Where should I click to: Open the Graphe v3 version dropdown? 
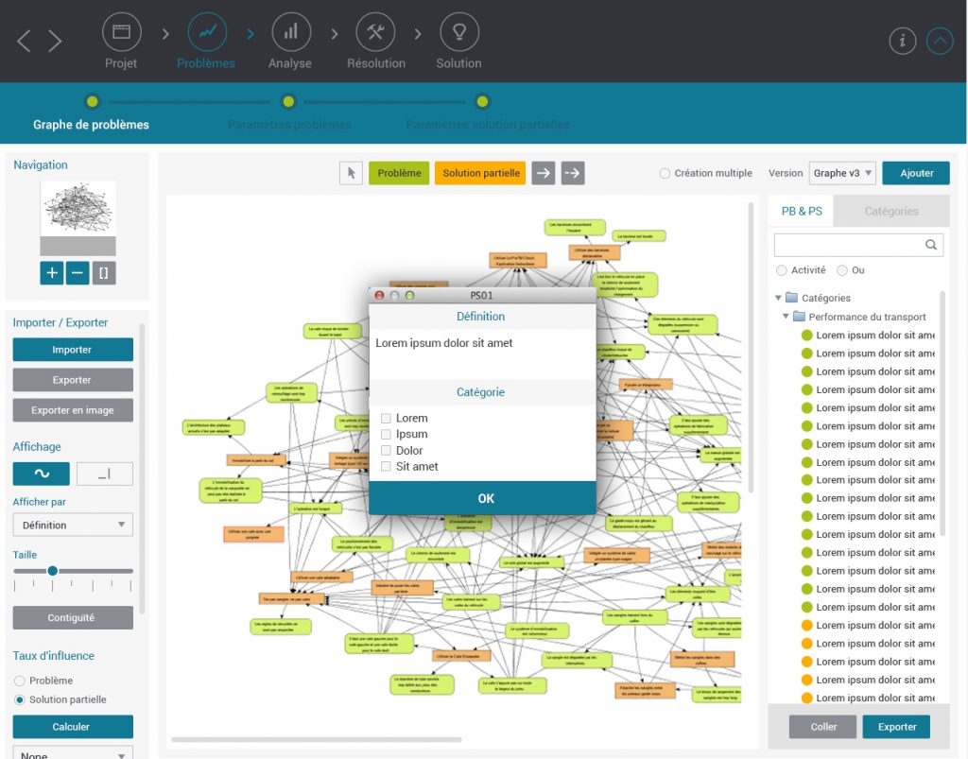point(842,173)
